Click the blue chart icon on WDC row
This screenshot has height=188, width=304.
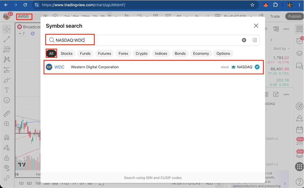coord(257,67)
